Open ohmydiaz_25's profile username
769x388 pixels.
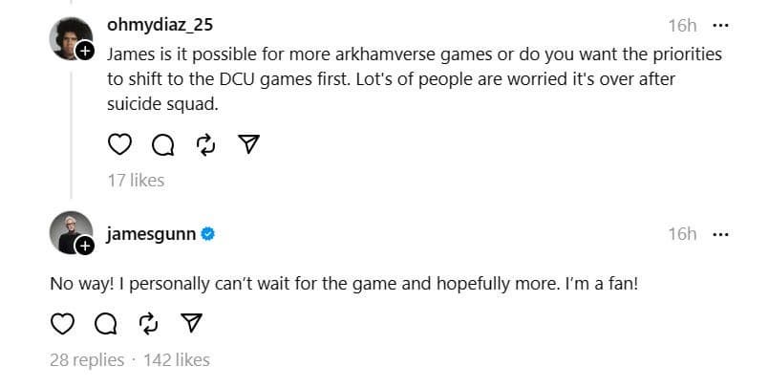[159, 26]
